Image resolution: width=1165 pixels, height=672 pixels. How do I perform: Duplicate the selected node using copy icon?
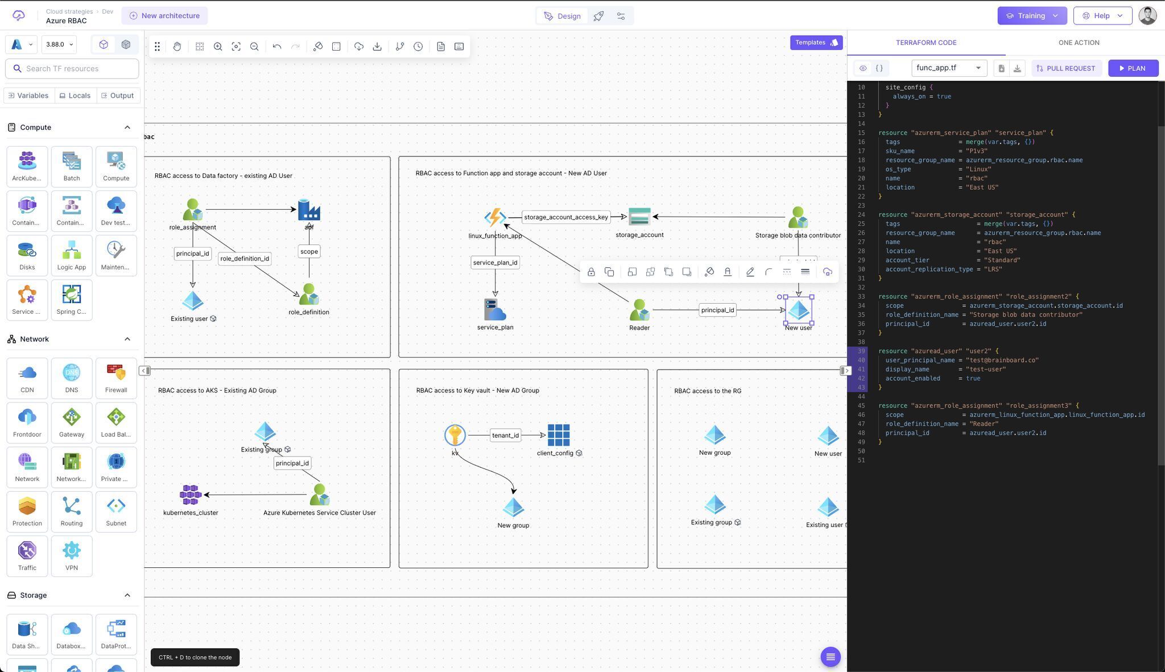[609, 272]
